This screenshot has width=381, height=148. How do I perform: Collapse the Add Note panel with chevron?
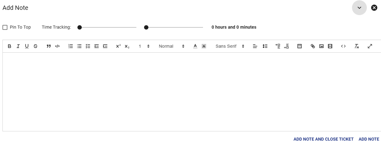point(359,8)
